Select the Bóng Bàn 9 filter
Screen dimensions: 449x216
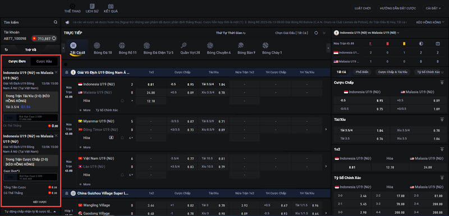[x=246, y=48]
